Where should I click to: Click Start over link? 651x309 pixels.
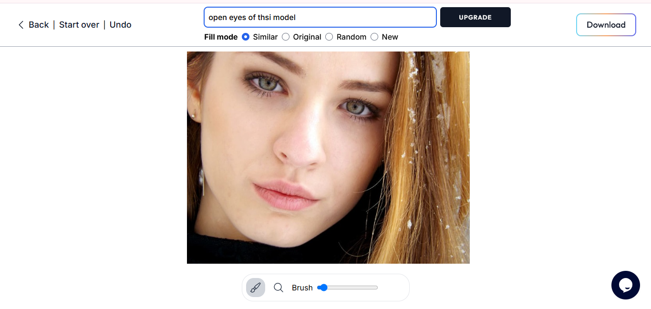click(79, 25)
